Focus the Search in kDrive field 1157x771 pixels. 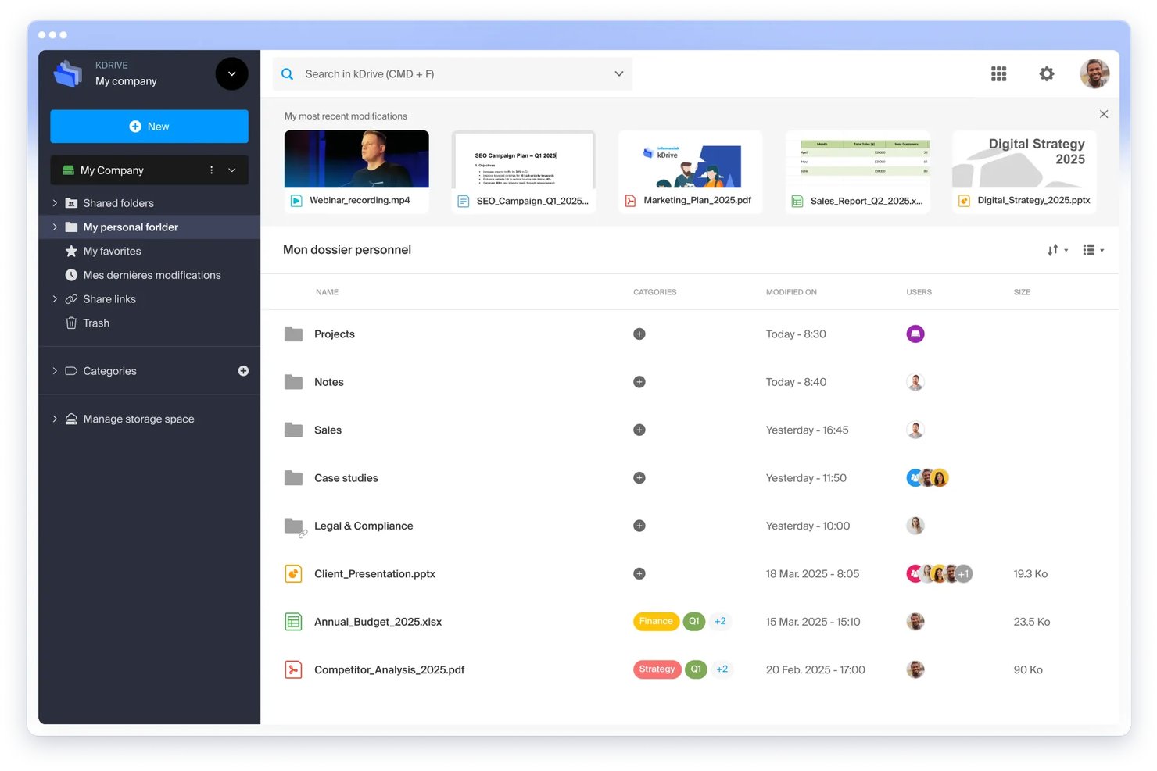click(453, 73)
